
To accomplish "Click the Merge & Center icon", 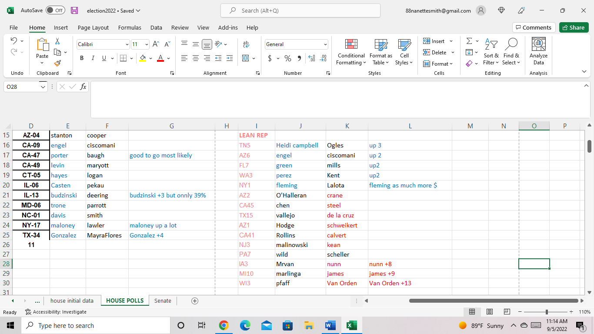I will 246,58.
